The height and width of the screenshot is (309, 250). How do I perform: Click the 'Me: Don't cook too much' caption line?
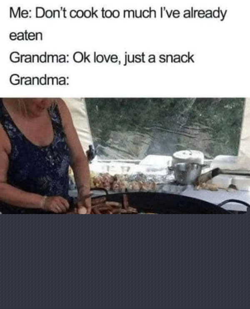pos(118,14)
